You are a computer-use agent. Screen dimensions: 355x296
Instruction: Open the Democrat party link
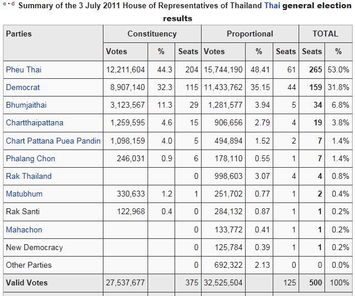[23, 87]
